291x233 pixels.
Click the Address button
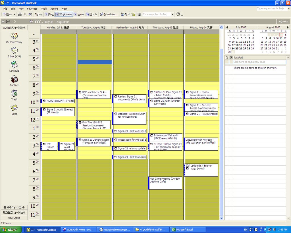point(283,22)
